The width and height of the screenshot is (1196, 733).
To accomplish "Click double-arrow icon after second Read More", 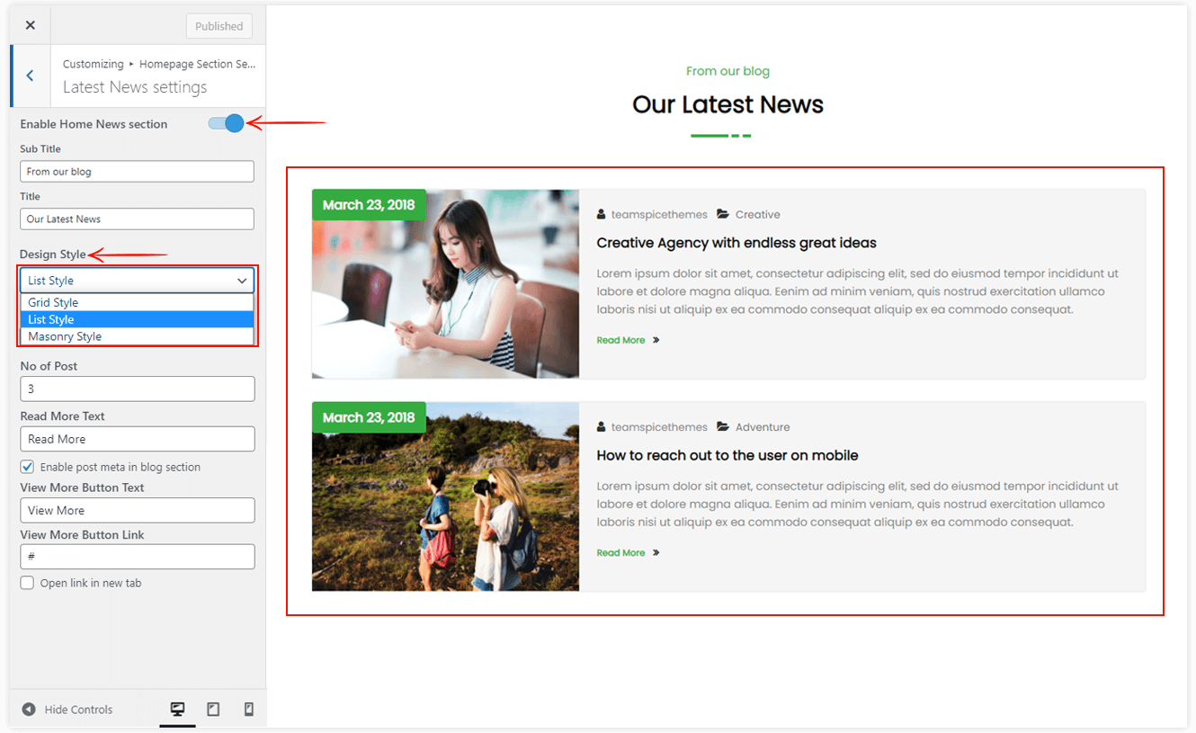I will coord(656,552).
